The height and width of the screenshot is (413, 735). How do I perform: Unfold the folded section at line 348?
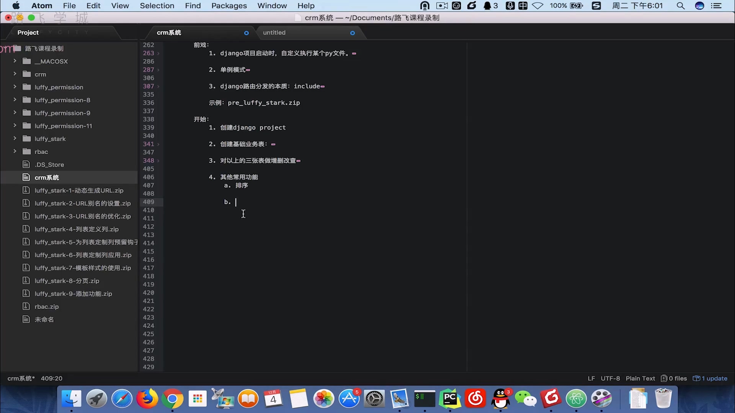pyautogui.click(x=158, y=161)
